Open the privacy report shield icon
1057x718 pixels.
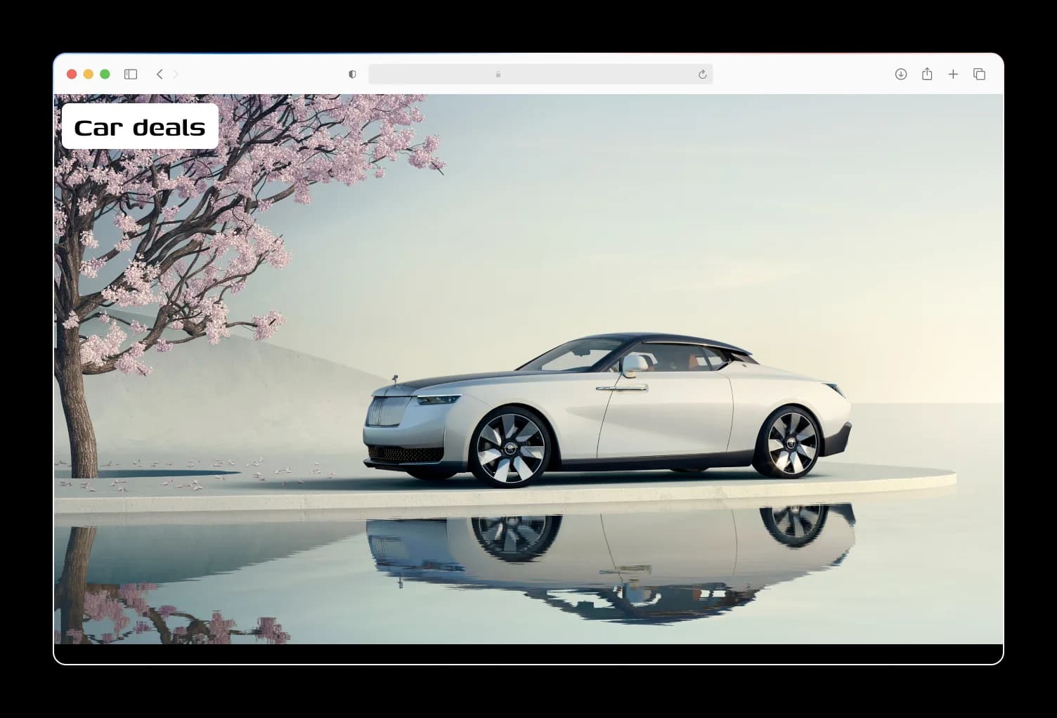click(352, 74)
